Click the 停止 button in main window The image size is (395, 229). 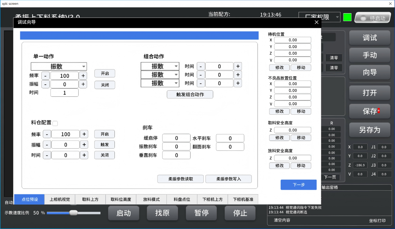pyautogui.click(x=240, y=213)
